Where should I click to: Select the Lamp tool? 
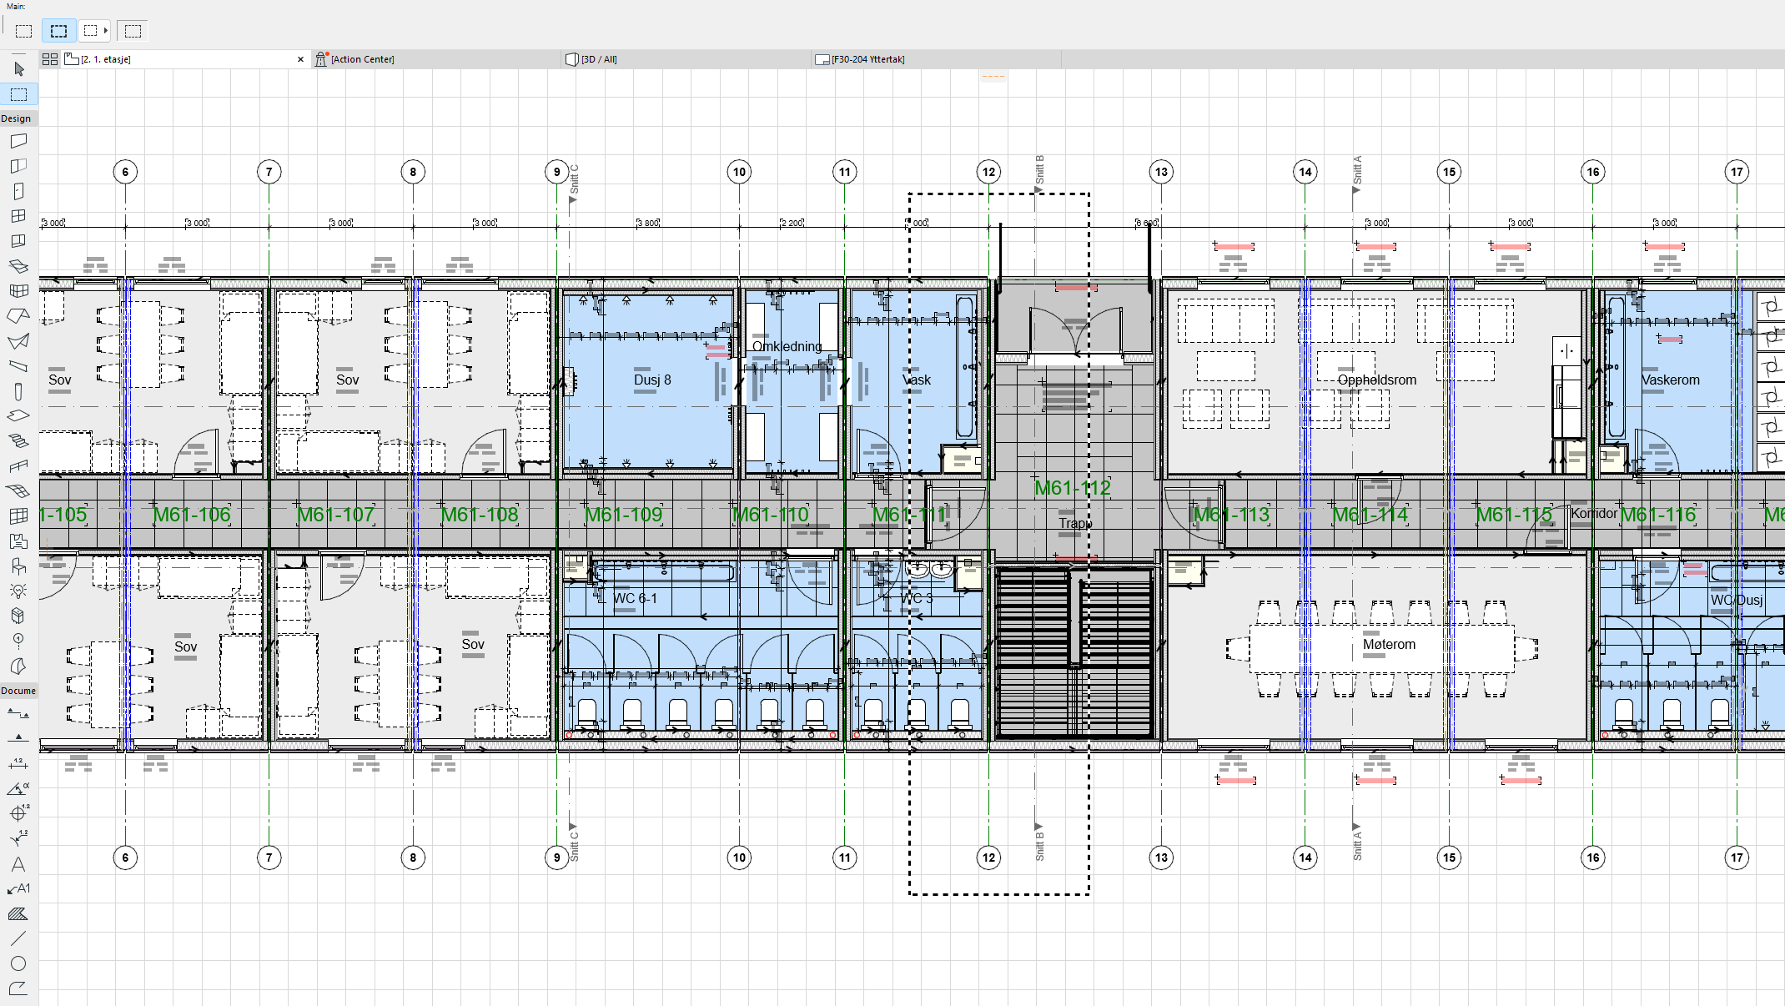18,591
